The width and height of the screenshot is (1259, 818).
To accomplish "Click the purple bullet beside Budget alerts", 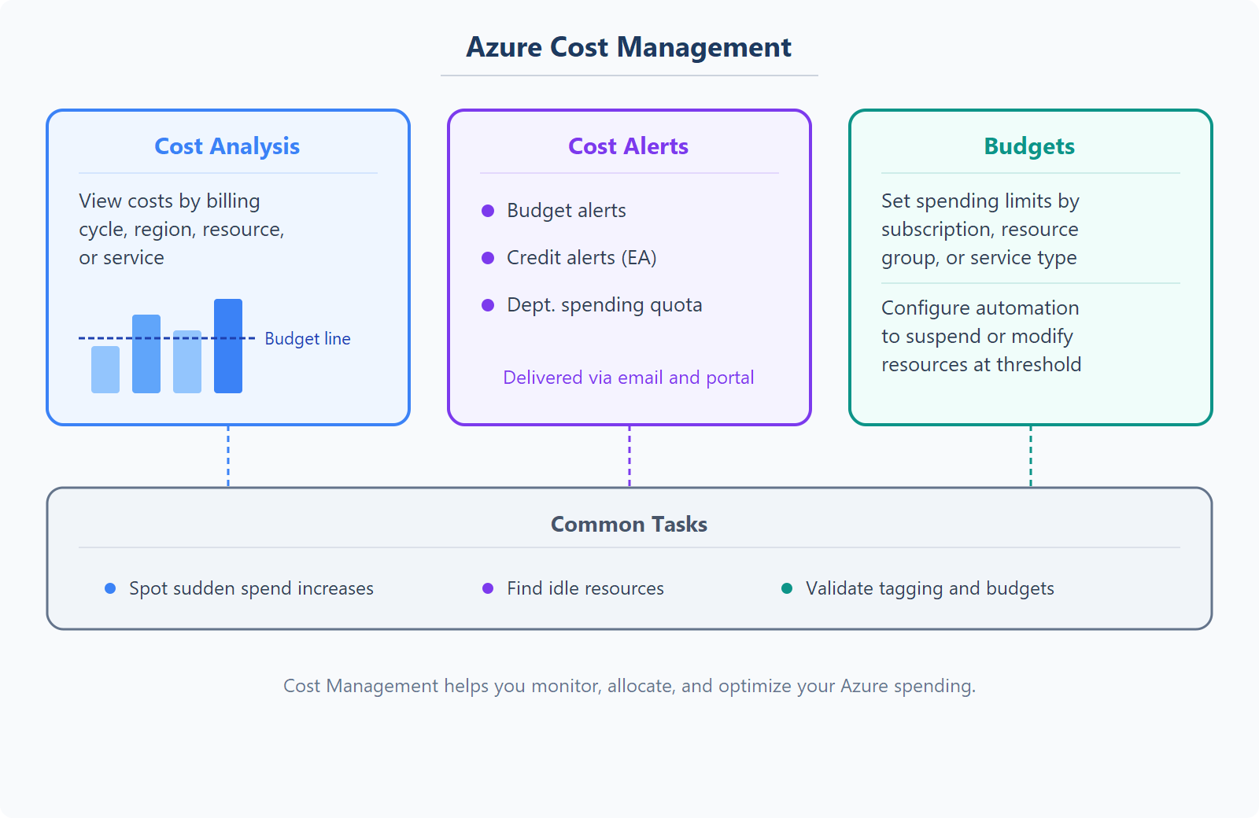I will [488, 211].
